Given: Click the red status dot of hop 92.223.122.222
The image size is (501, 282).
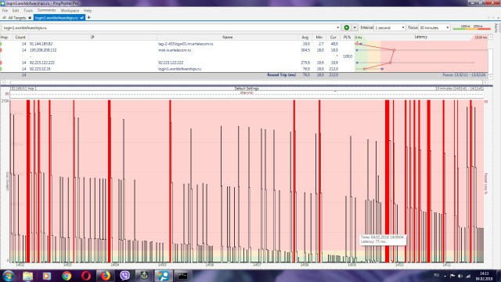Looking at the screenshot, I should (1, 63).
